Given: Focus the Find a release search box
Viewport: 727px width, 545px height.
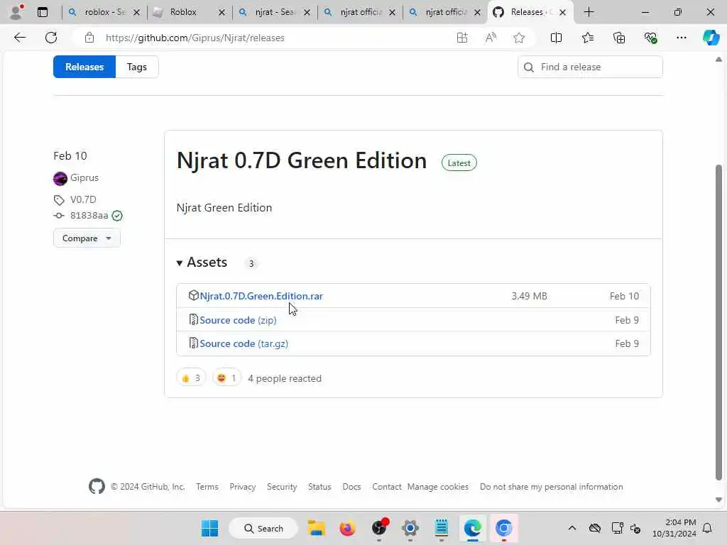Looking at the screenshot, I should pyautogui.click(x=590, y=67).
